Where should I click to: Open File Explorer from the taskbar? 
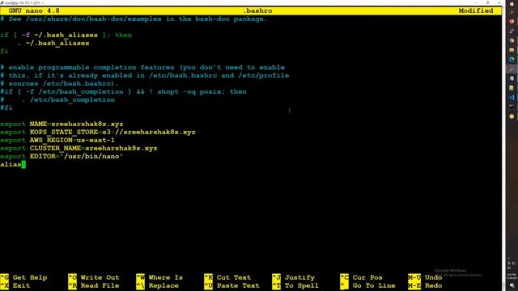pos(512,50)
